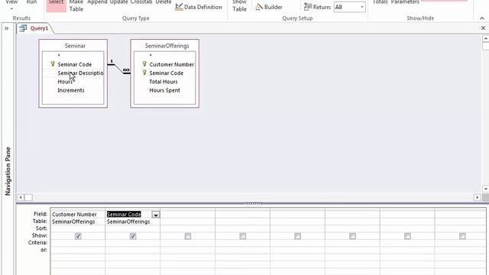Click the SeminarOfferings table title bar
489x275 pixels.
pos(167,46)
